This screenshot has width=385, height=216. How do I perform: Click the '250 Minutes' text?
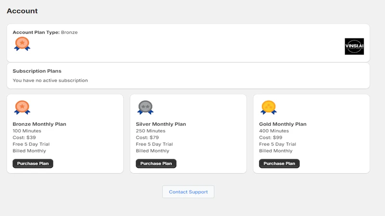pyautogui.click(x=151, y=131)
